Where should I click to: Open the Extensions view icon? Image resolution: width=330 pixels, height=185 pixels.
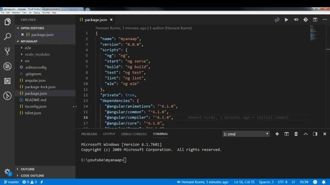7,81
